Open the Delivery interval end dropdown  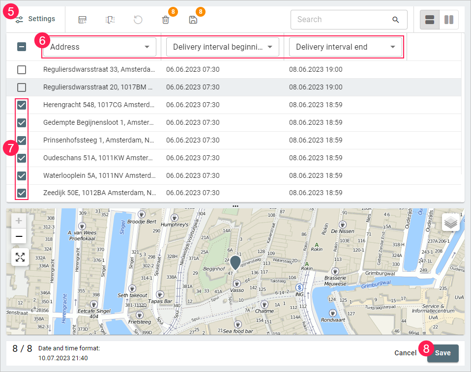[346, 47]
